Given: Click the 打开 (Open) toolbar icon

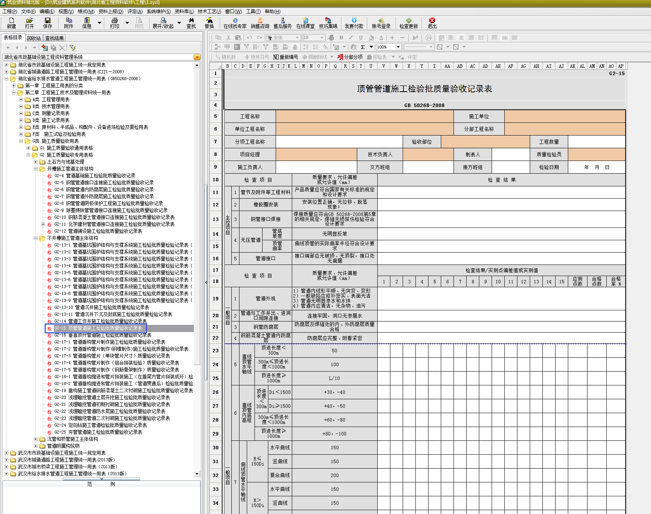Looking at the screenshot, I should click(29, 23).
